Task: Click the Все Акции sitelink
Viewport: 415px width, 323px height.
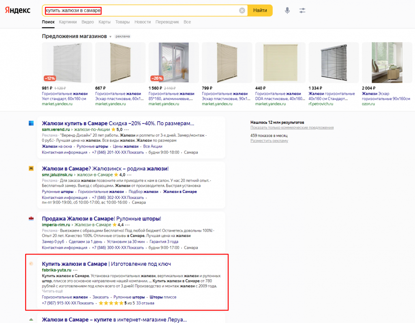Action: tap(152, 146)
